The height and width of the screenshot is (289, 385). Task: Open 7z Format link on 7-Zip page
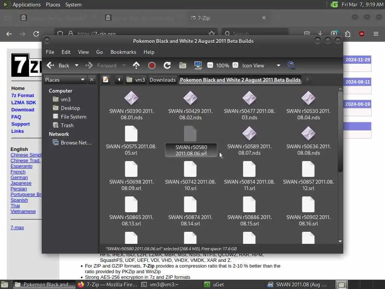(23, 95)
